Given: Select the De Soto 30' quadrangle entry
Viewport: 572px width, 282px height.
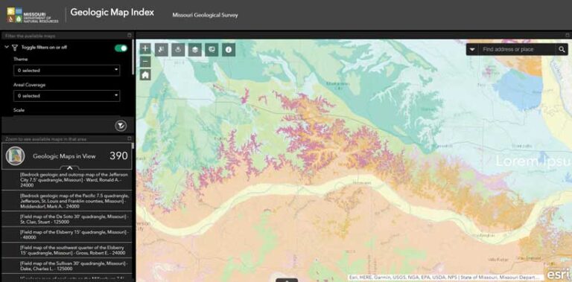Looking at the screenshot, I should point(67,219).
